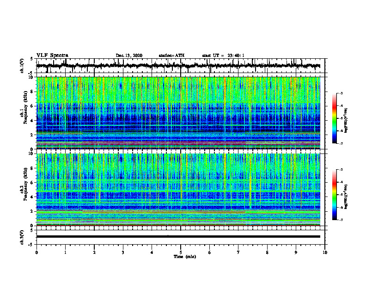This screenshot has height=283, width=366.
Task: Click the '10' kHz tick on ch.1 frequency axis
Action: click(31, 77)
